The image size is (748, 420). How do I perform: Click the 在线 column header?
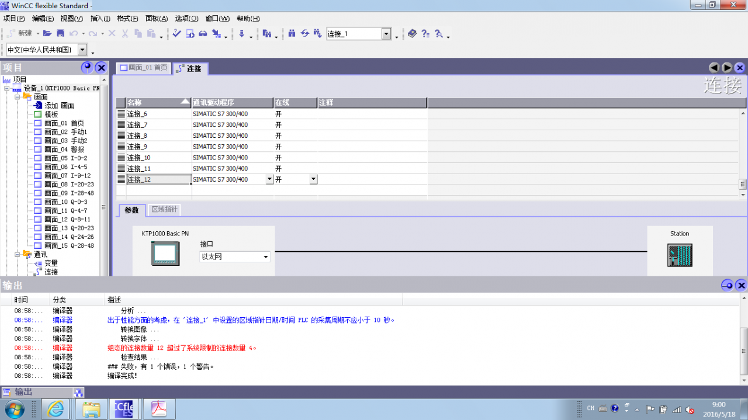point(295,103)
